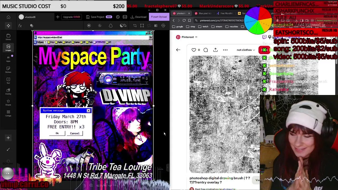Open the vimp bookmarks folder

pyautogui.click(x=191, y=27)
